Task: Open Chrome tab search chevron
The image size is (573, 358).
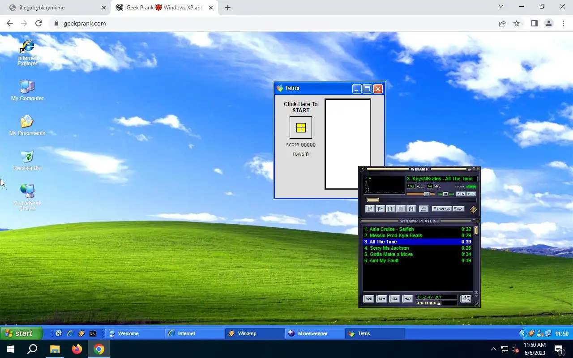Action: [501, 7]
